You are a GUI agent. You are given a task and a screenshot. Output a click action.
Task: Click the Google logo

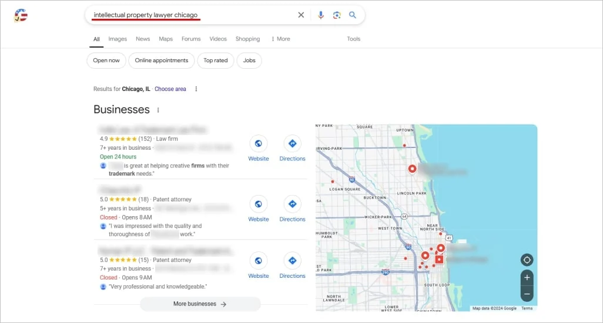pyautogui.click(x=21, y=15)
